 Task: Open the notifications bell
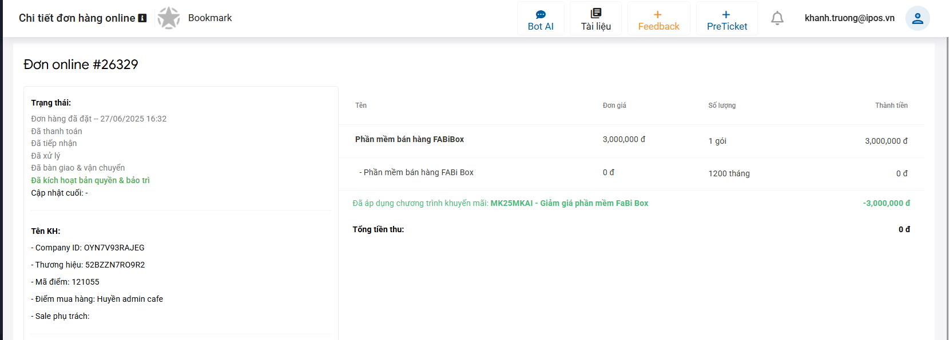[x=777, y=18]
